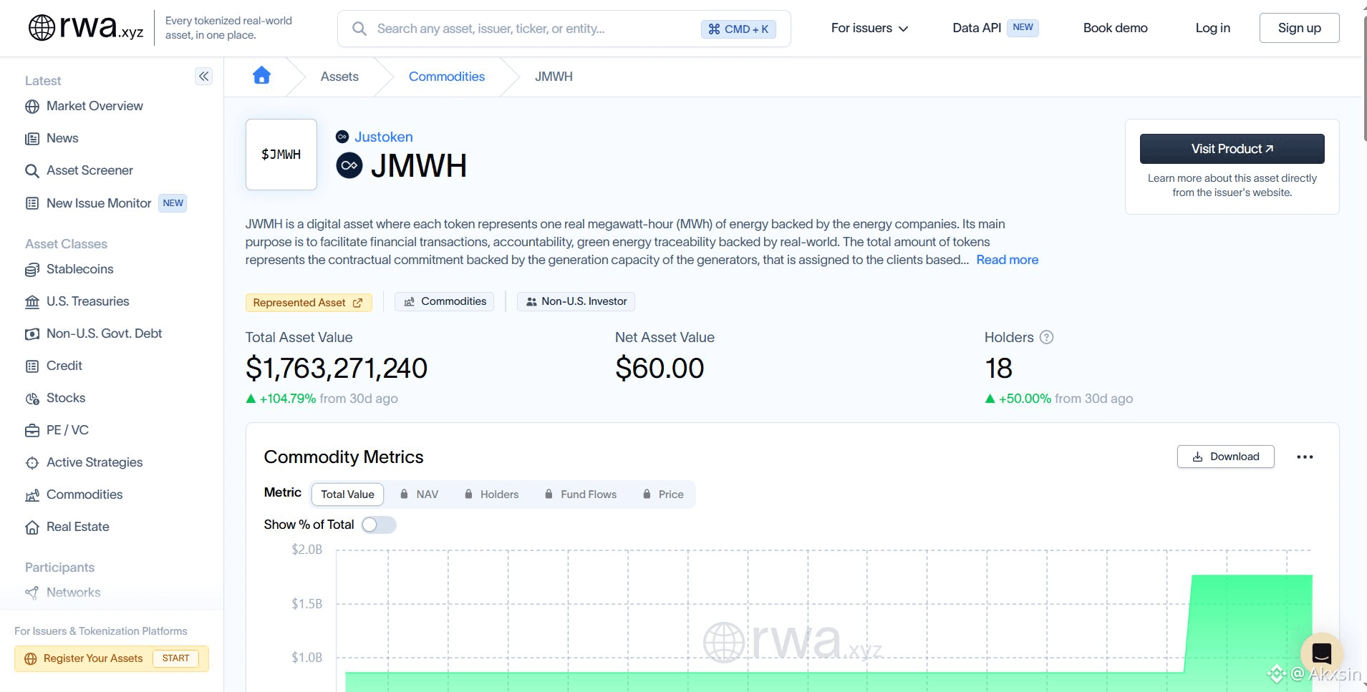Viewport: 1367px width, 692px height.
Task: Click the Networks sidebar icon
Action: (x=32, y=593)
